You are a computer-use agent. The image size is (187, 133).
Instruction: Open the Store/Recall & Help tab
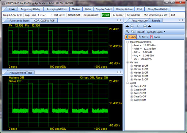point(158,9)
